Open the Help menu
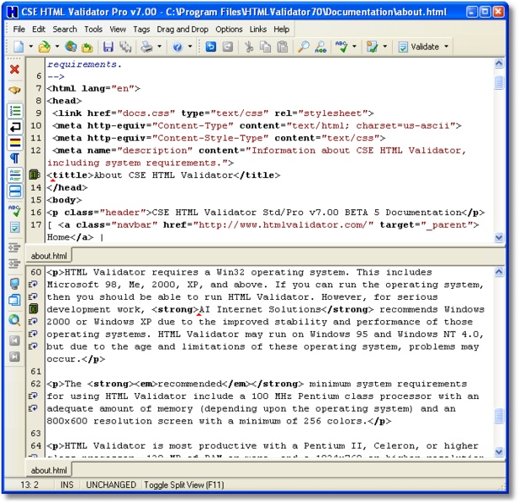This screenshot has width=519, height=504. click(x=281, y=29)
